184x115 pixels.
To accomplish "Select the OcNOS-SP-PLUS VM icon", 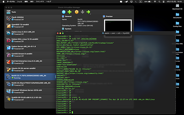I will pyautogui.click(x=8, y=98).
